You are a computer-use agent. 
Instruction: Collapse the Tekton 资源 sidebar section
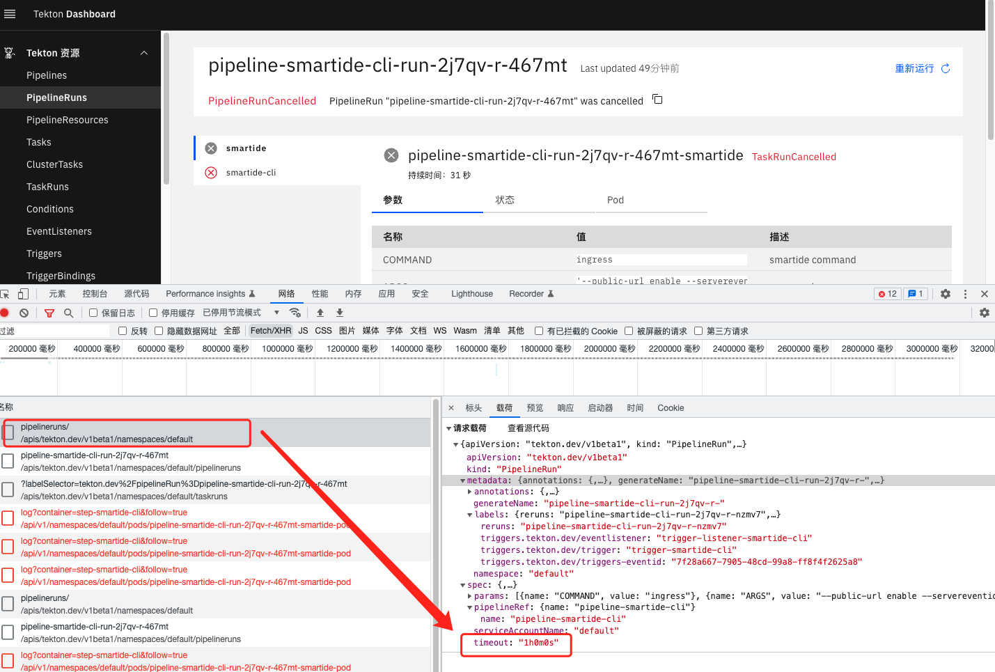[144, 53]
